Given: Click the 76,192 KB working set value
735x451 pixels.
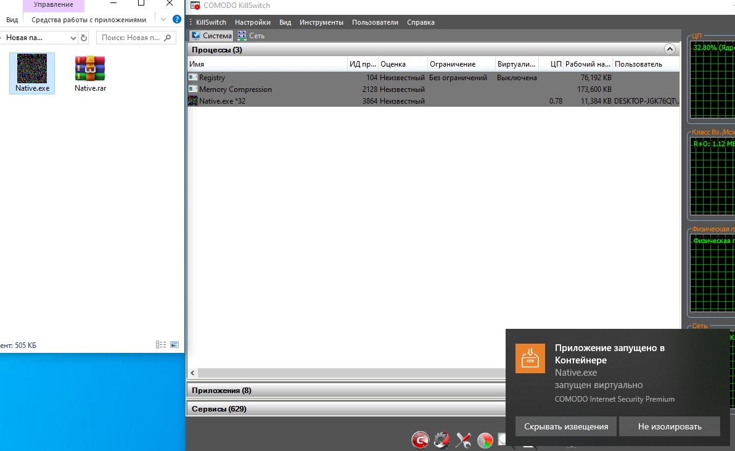Looking at the screenshot, I should tap(596, 77).
